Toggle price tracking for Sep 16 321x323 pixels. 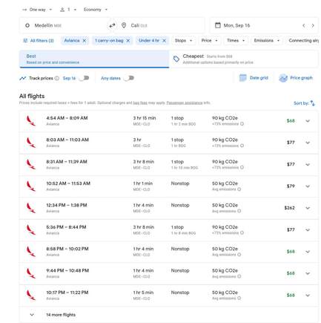pyautogui.click(x=85, y=78)
